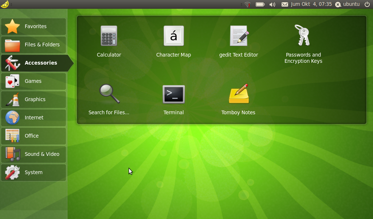Select the System category

[34, 173]
